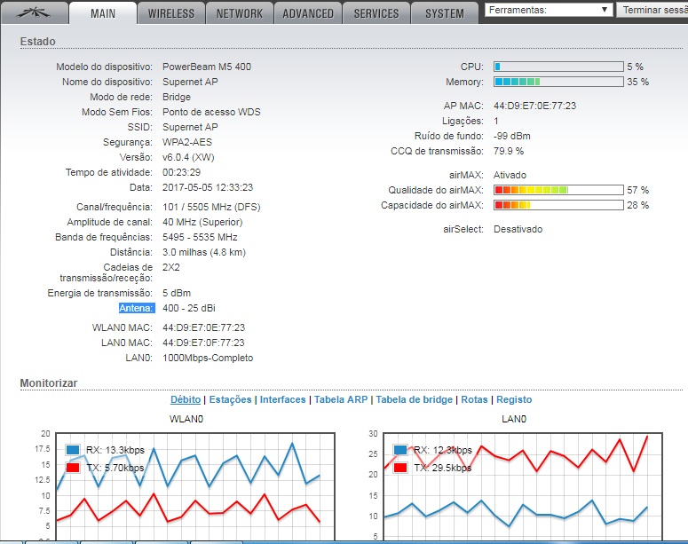Viewport: 688px width, 544px height.
Task: Click the AP MAC value 44:D9:E7:0E:77:23
Action: point(534,106)
